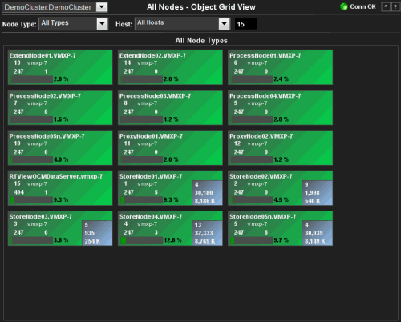This screenshot has height=322, width=401.
Task: Click the up-arrow button beside Conn OK
Action: coord(386,7)
